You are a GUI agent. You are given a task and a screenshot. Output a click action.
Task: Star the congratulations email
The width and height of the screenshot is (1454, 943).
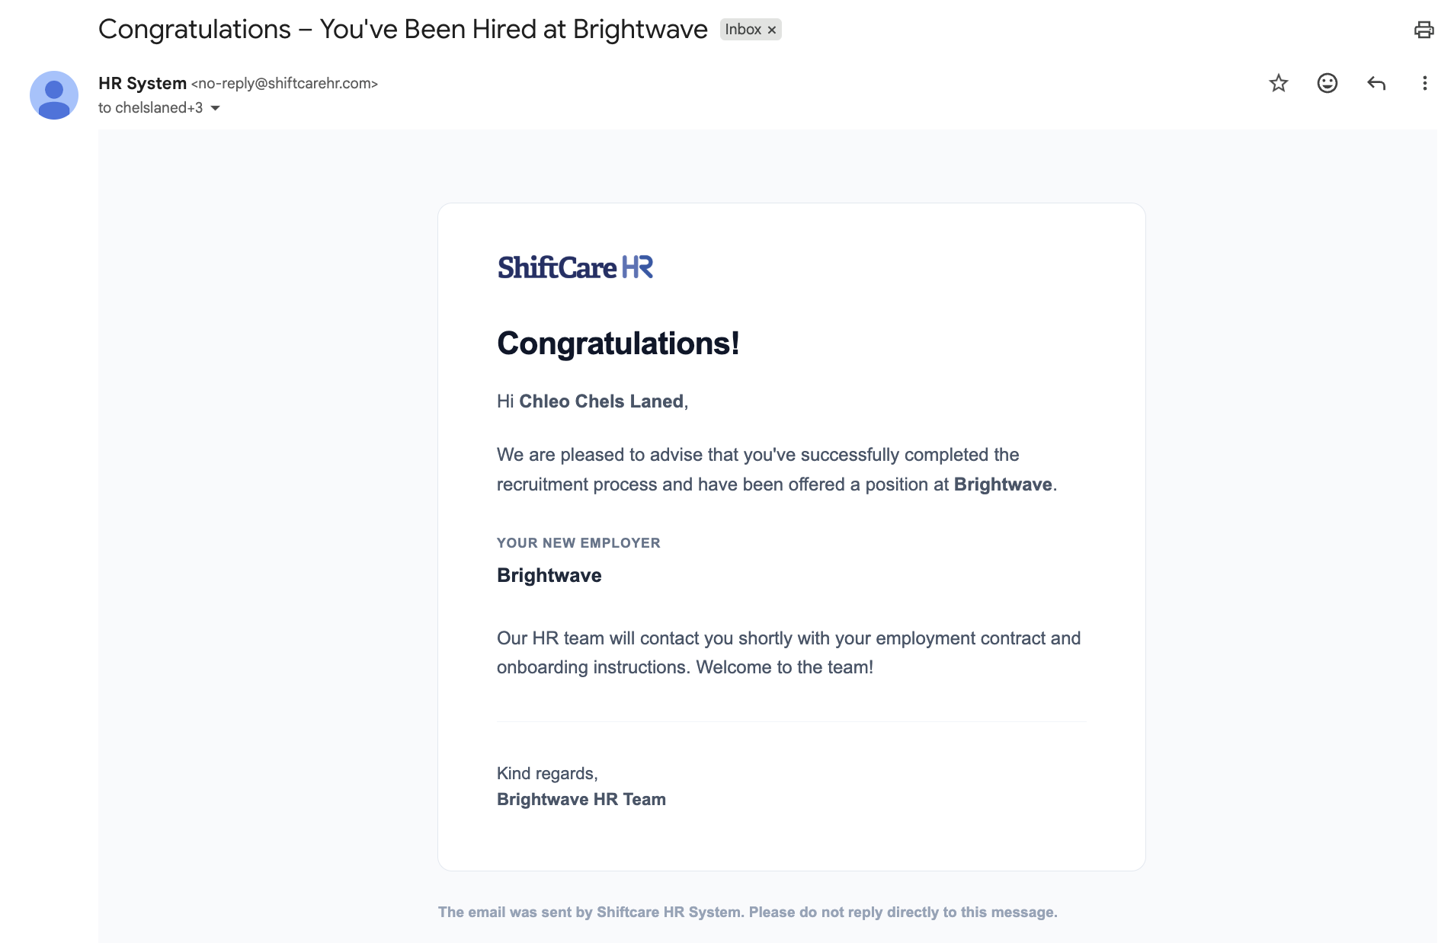[1279, 84]
